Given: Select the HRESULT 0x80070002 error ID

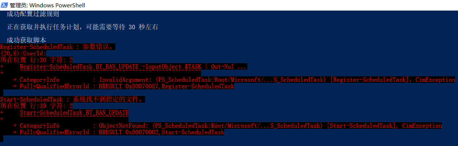Looking at the screenshot, I should click(x=130, y=132).
